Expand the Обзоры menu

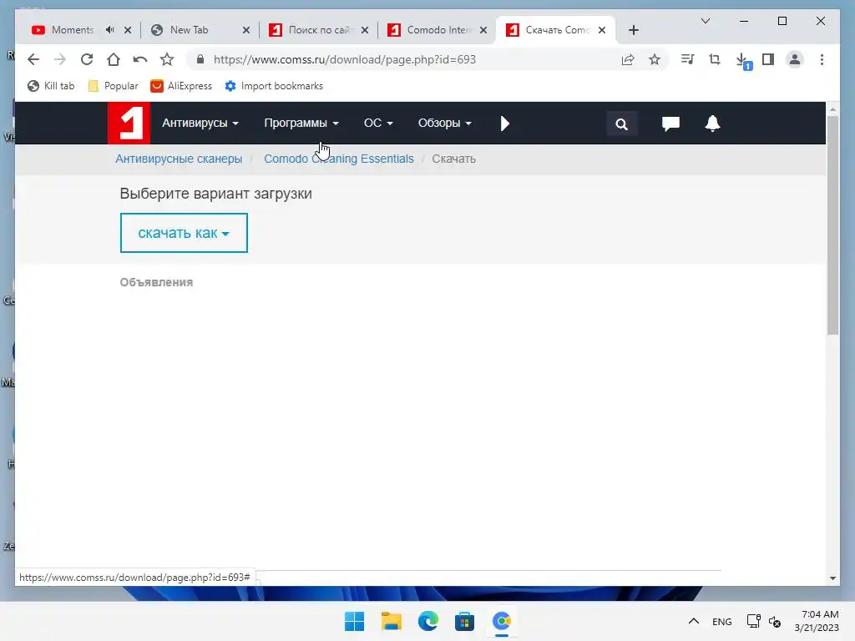pos(444,124)
